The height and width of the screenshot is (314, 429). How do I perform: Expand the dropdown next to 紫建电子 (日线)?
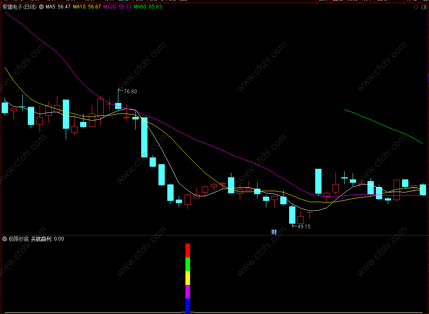[x=41, y=7]
